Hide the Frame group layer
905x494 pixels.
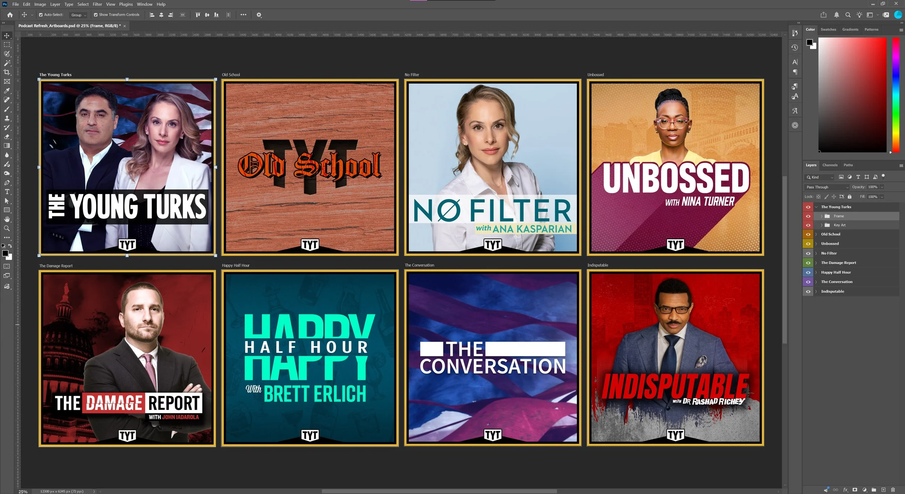click(x=808, y=216)
